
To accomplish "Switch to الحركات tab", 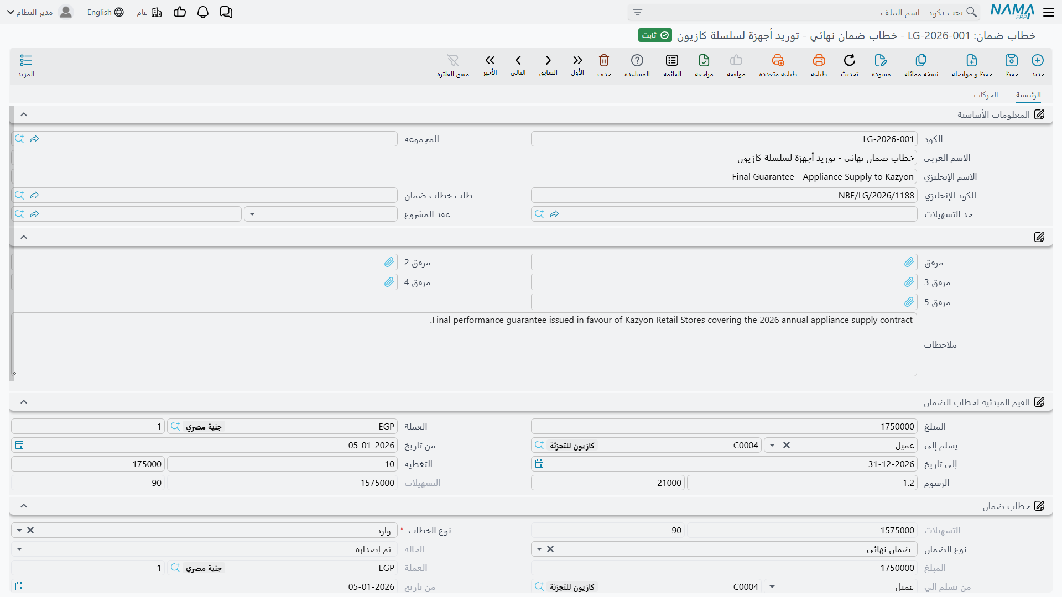I will coord(986,95).
